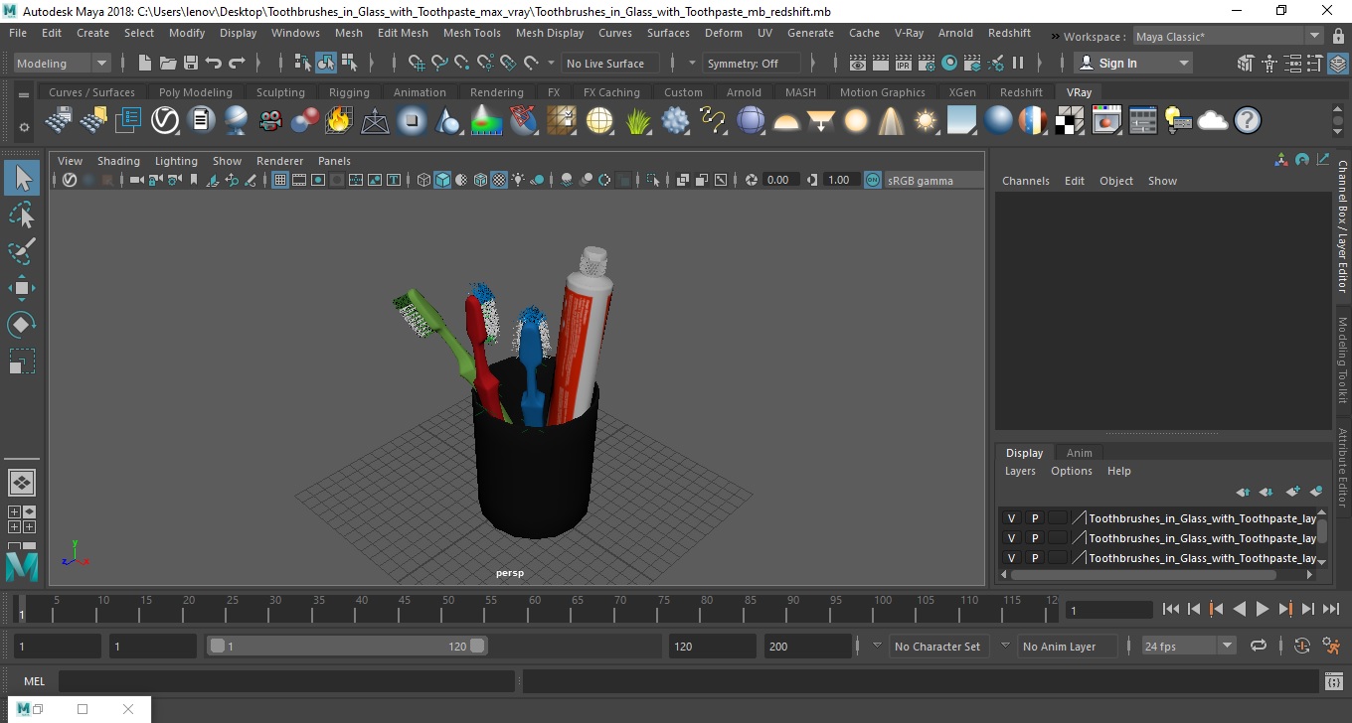Click the VRay camera shelf icon
Viewport: 1352px width, 723px height.
point(270,121)
